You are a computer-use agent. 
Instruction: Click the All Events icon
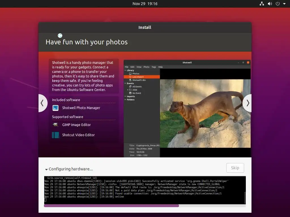(130, 86)
